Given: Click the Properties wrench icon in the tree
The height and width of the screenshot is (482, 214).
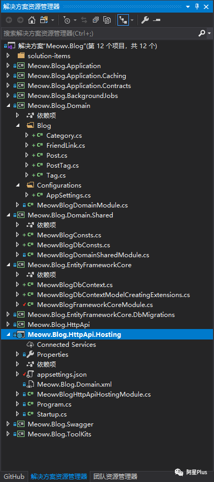Looking at the screenshot, I should pos(30,355).
